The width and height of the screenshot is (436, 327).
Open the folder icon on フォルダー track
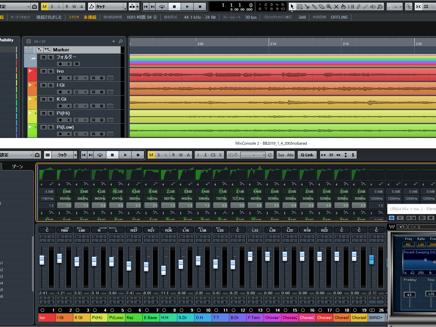33,57
